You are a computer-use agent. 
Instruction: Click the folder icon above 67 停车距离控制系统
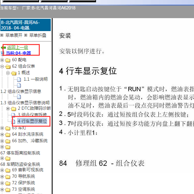tap(8, 147)
